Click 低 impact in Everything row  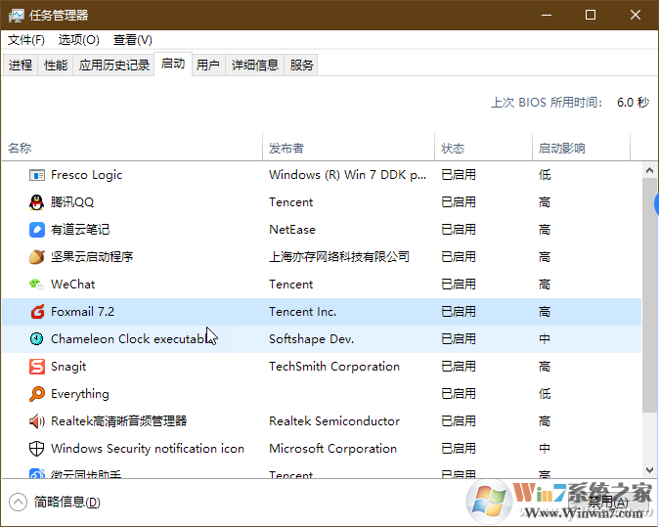(x=545, y=394)
